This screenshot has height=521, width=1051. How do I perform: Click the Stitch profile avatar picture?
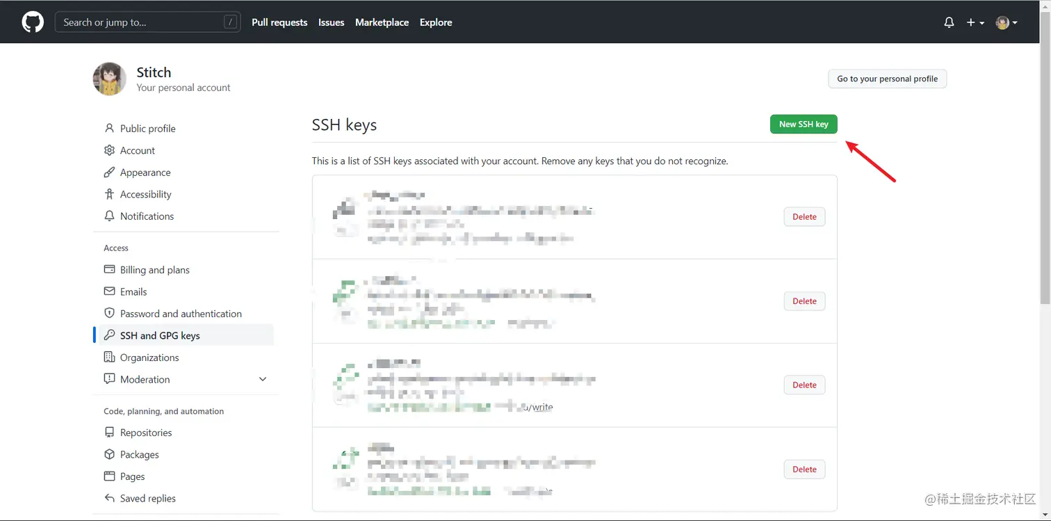coord(109,79)
